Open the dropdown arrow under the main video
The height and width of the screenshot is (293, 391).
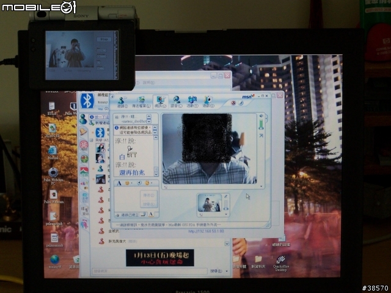[x=261, y=186]
